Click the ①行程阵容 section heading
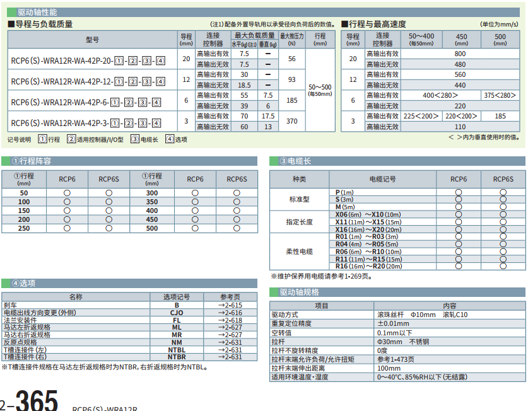The width and height of the screenshot is (528, 411). [32, 161]
